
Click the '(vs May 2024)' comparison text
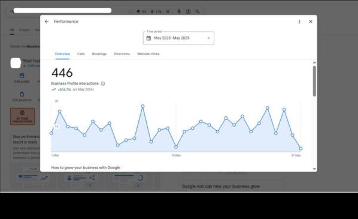(x=83, y=89)
